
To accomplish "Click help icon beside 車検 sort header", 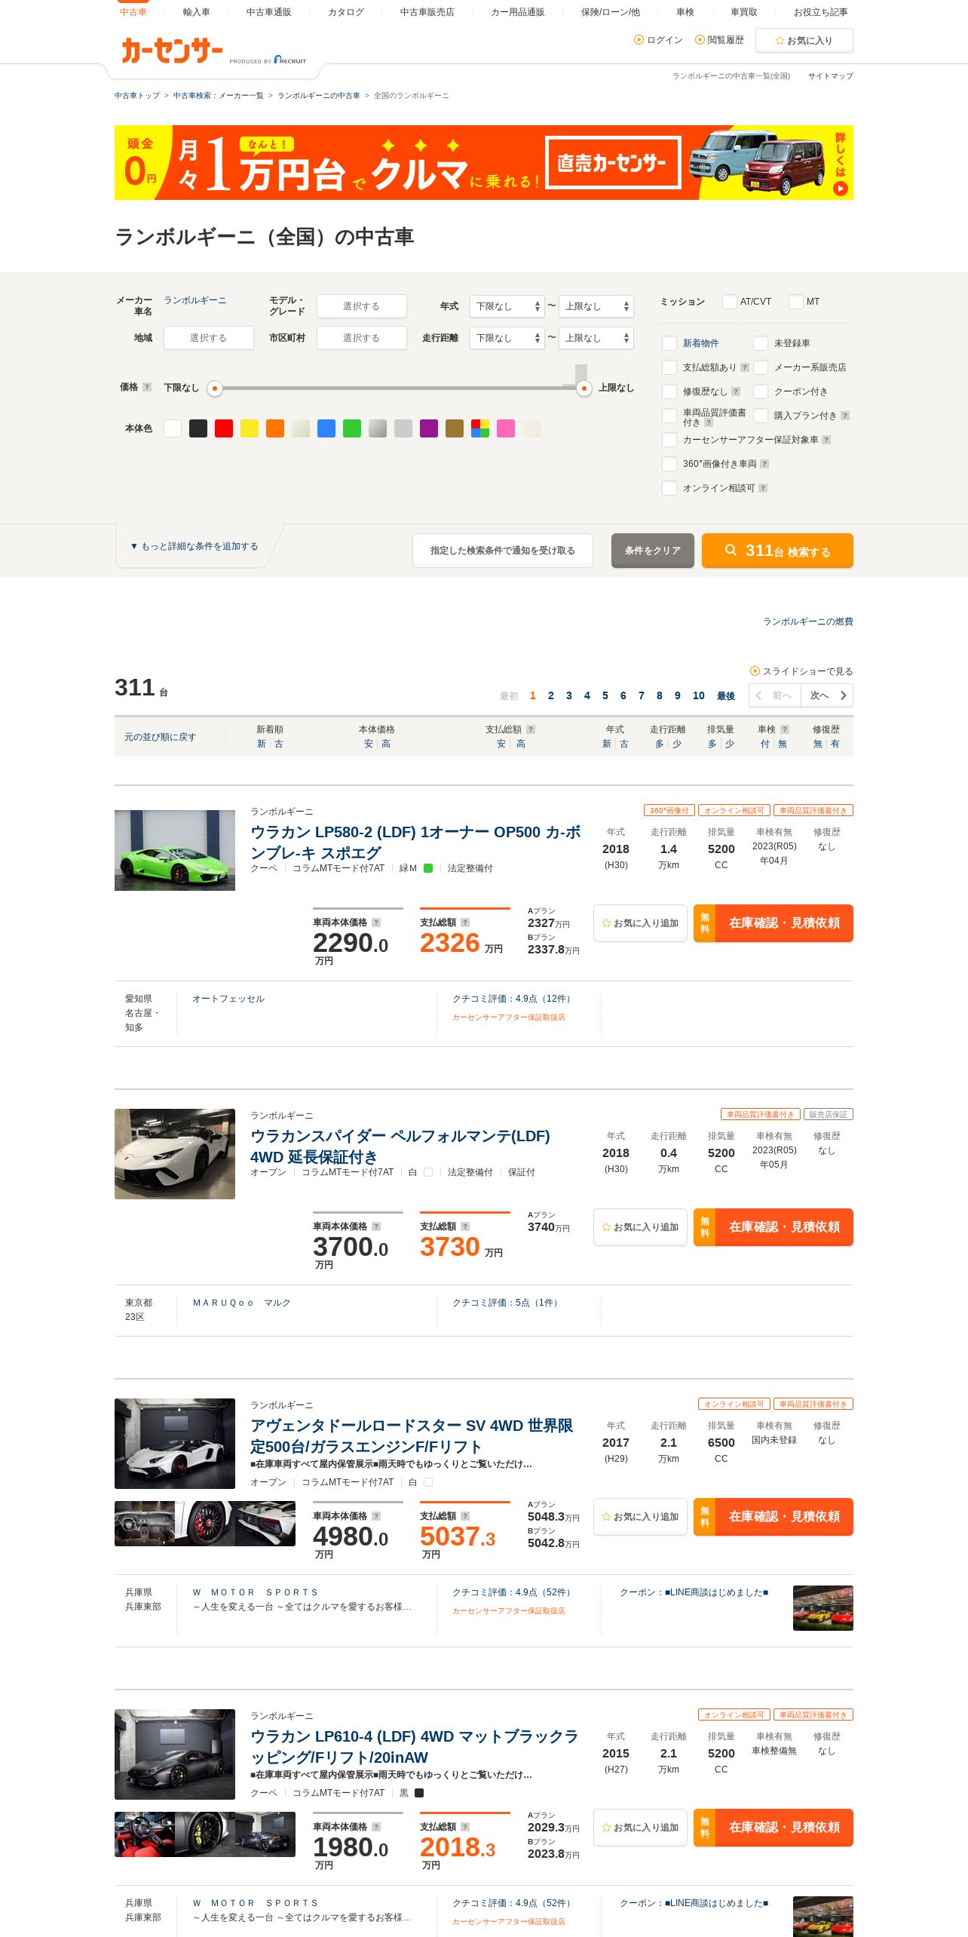I will (785, 729).
